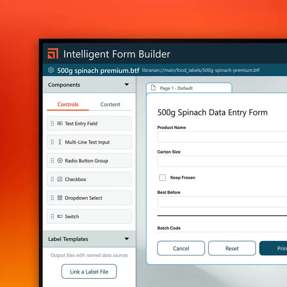The height and width of the screenshot is (287, 287).
Task: Click the page icon on Page 1 tab
Action: (x=153, y=88)
